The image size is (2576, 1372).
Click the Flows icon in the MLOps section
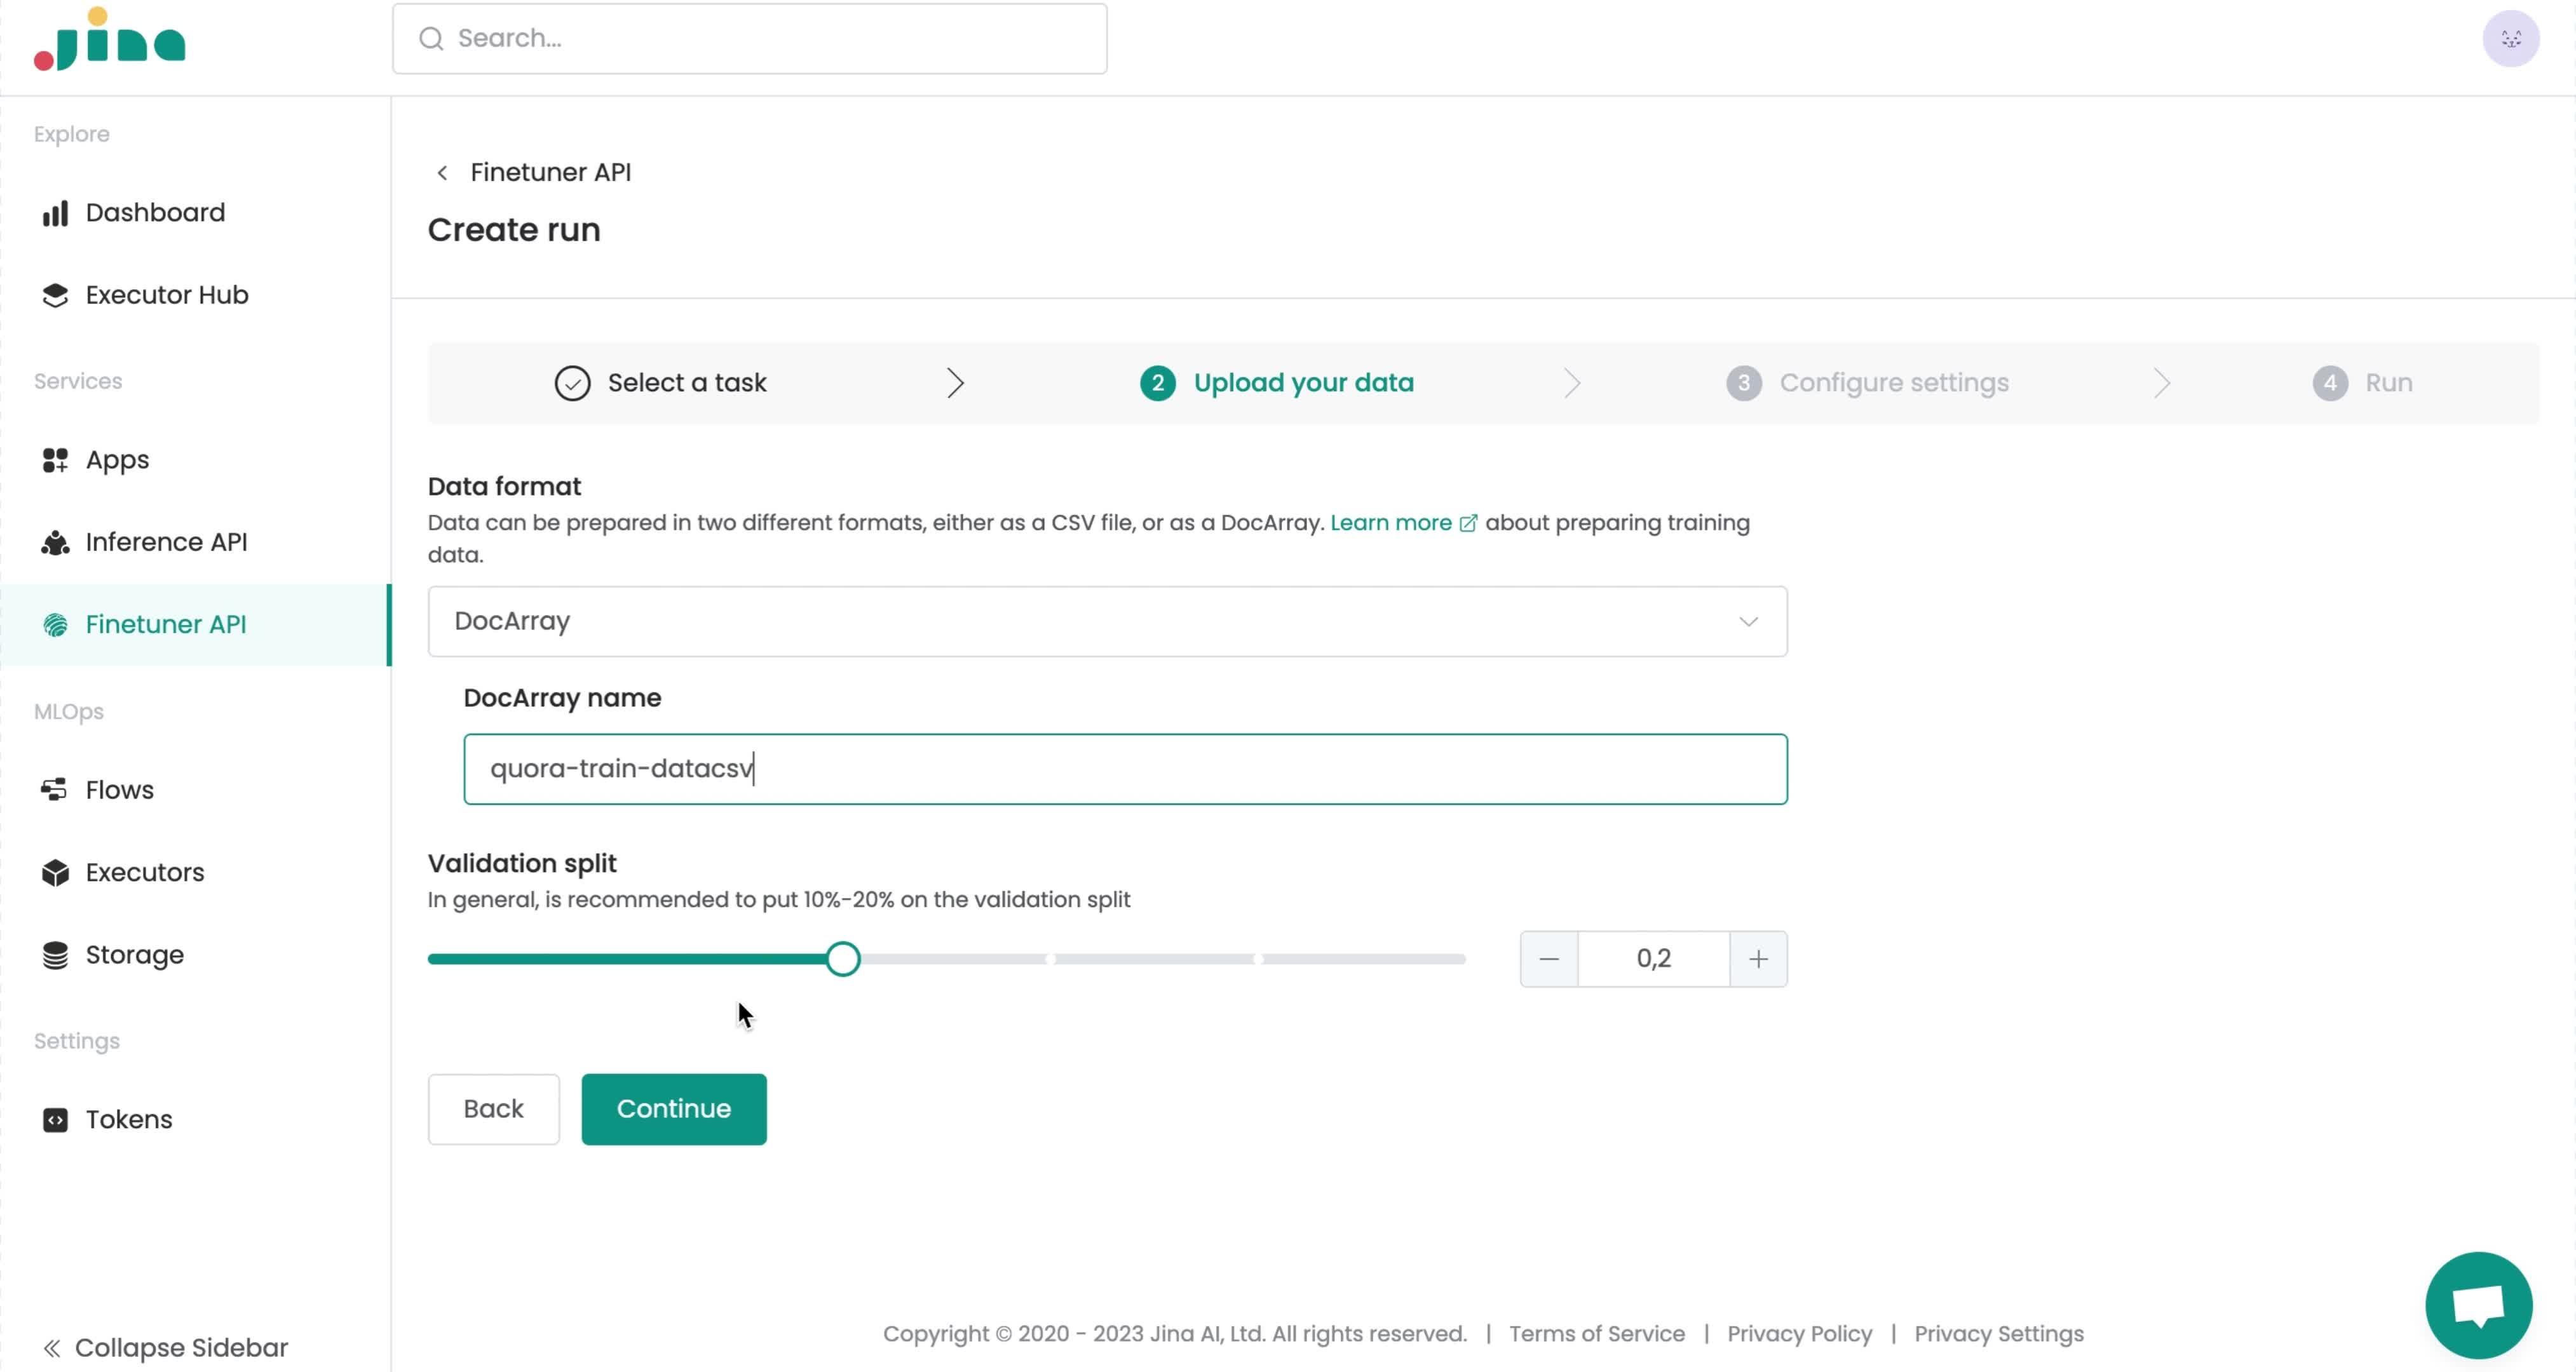55,790
